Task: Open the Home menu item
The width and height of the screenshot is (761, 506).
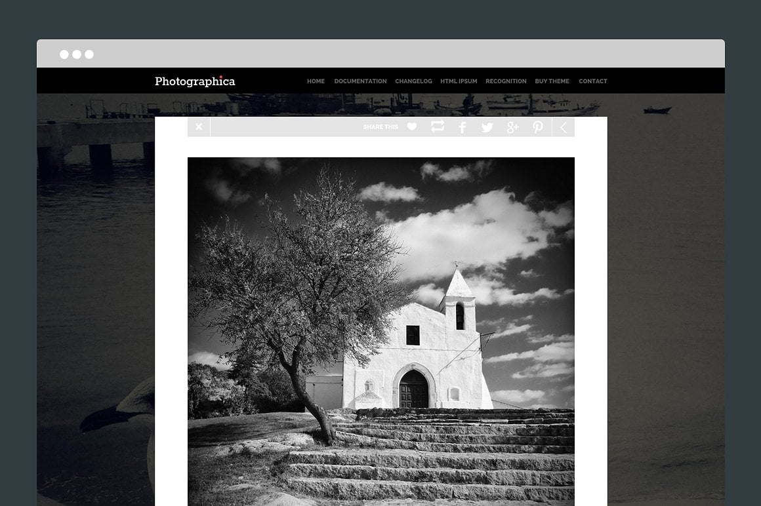Action: [x=316, y=81]
